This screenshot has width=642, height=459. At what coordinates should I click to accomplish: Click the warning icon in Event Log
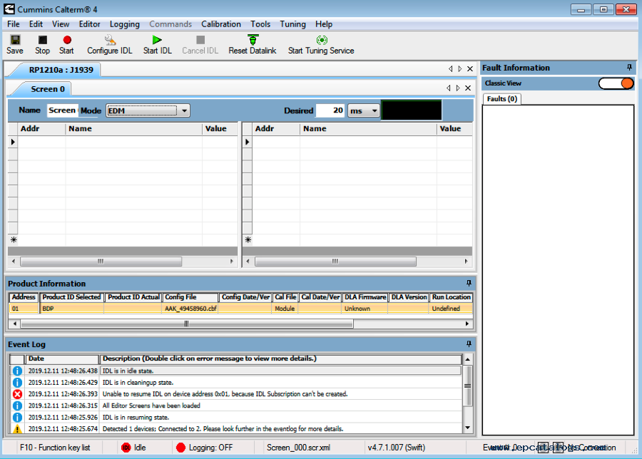click(x=17, y=429)
